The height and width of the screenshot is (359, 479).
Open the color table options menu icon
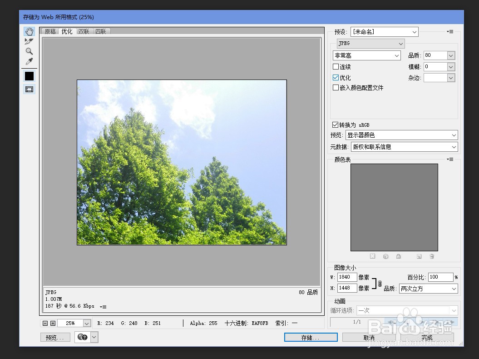[450, 159]
